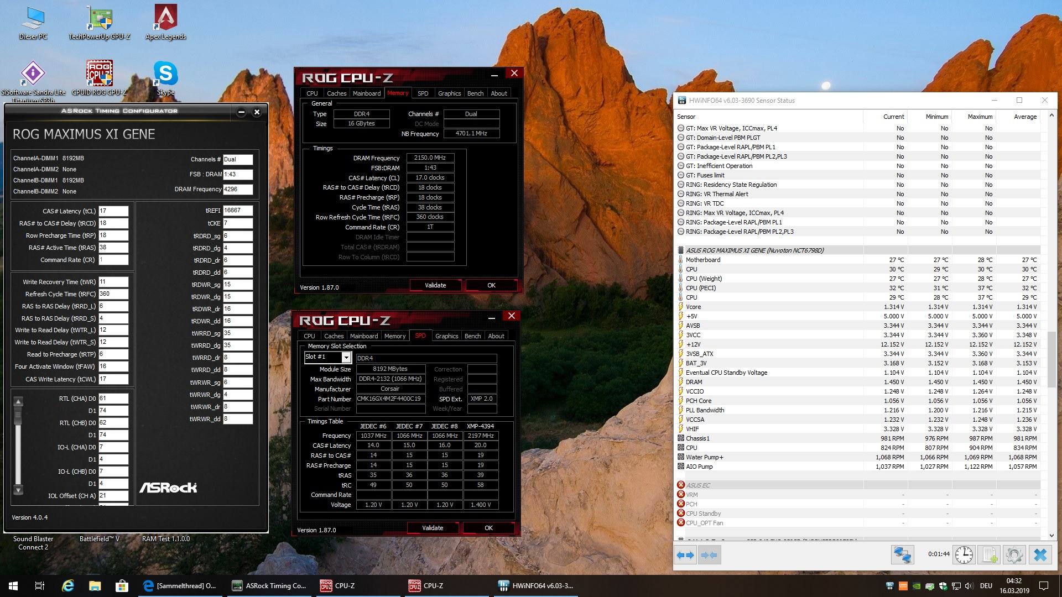Image resolution: width=1062 pixels, height=597 pixels.
Task: Select SPD tab in upper CPU-Z window
Action: coord(423,93)
